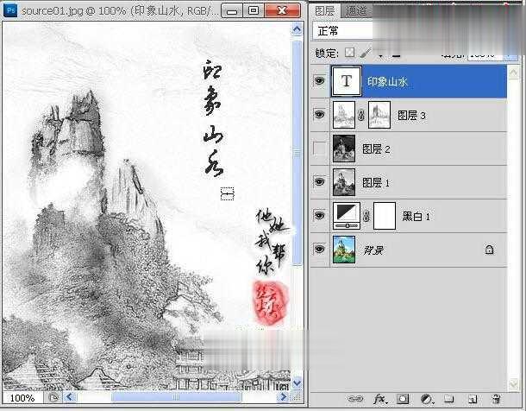Viewport: 526px width, 411px height.
Task: Select the 图层 3 layer name
Action: [x=411, y=116]
